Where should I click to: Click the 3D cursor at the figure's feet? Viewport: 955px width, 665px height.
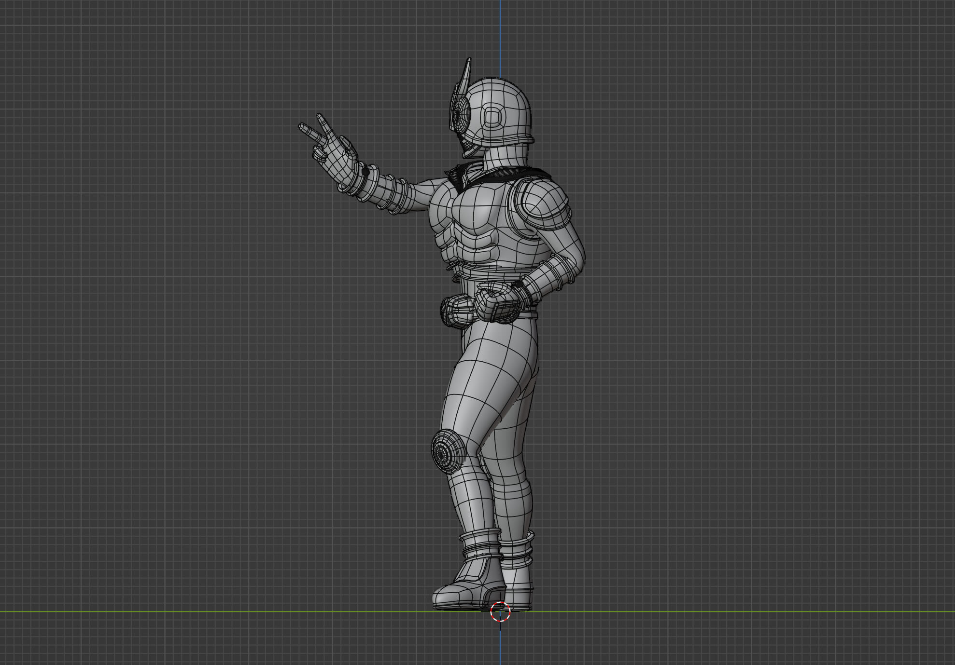[500, 611]
